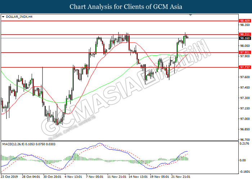
Task: Click the chart shift triangle marker
Action: tap(190, 15)
